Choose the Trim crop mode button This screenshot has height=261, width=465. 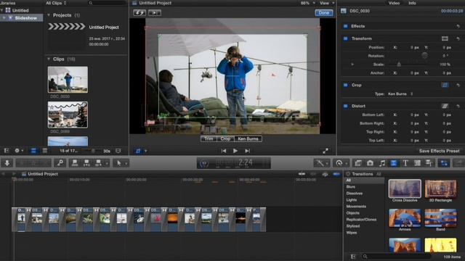click(209, 138)
